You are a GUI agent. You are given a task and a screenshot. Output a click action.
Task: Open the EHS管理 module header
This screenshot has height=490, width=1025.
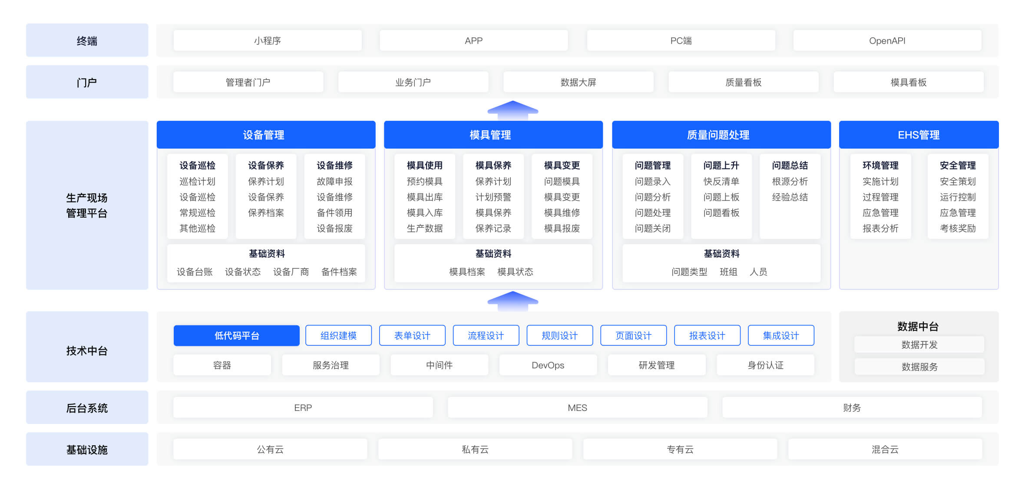pos(919,135)
